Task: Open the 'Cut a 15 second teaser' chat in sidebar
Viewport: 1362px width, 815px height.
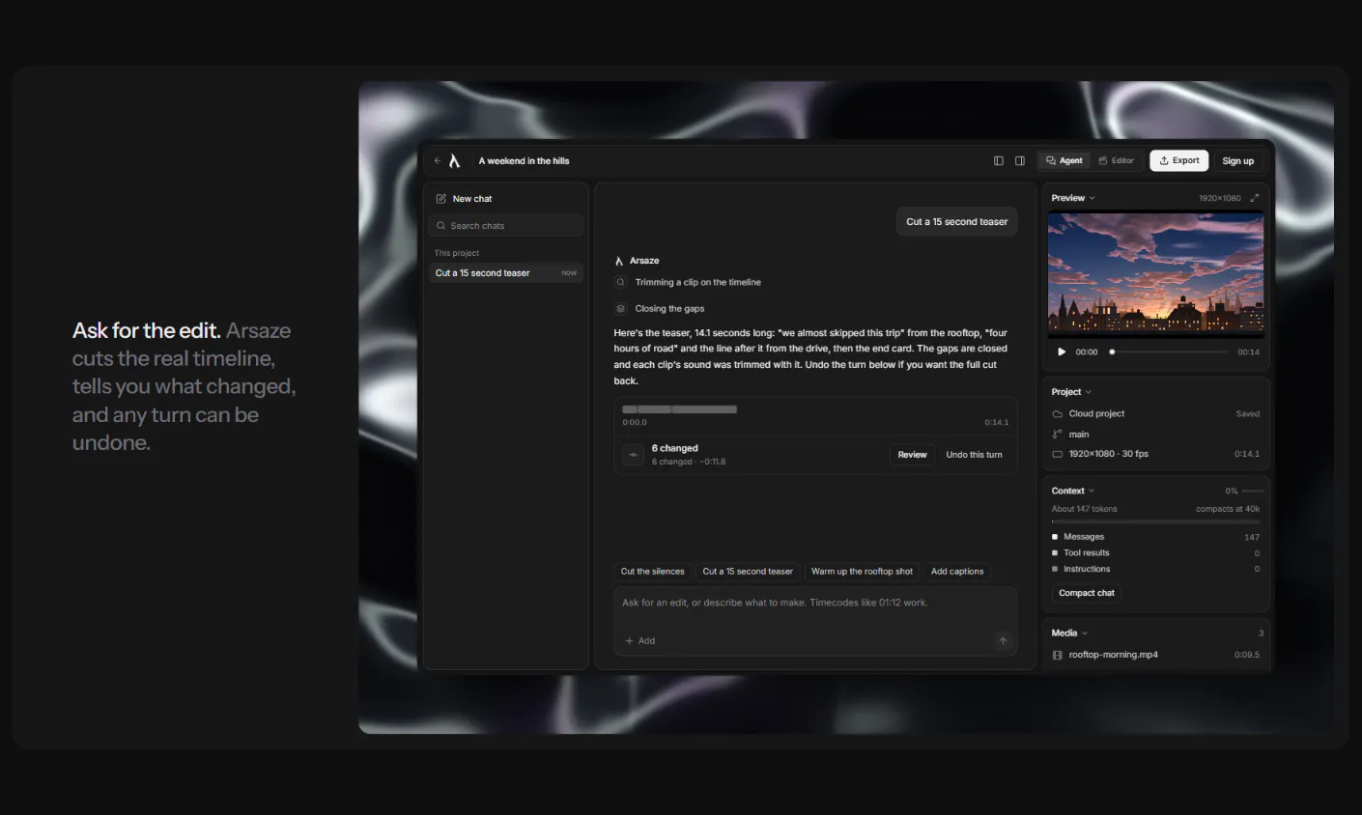Action: click(x=506, y=273)
